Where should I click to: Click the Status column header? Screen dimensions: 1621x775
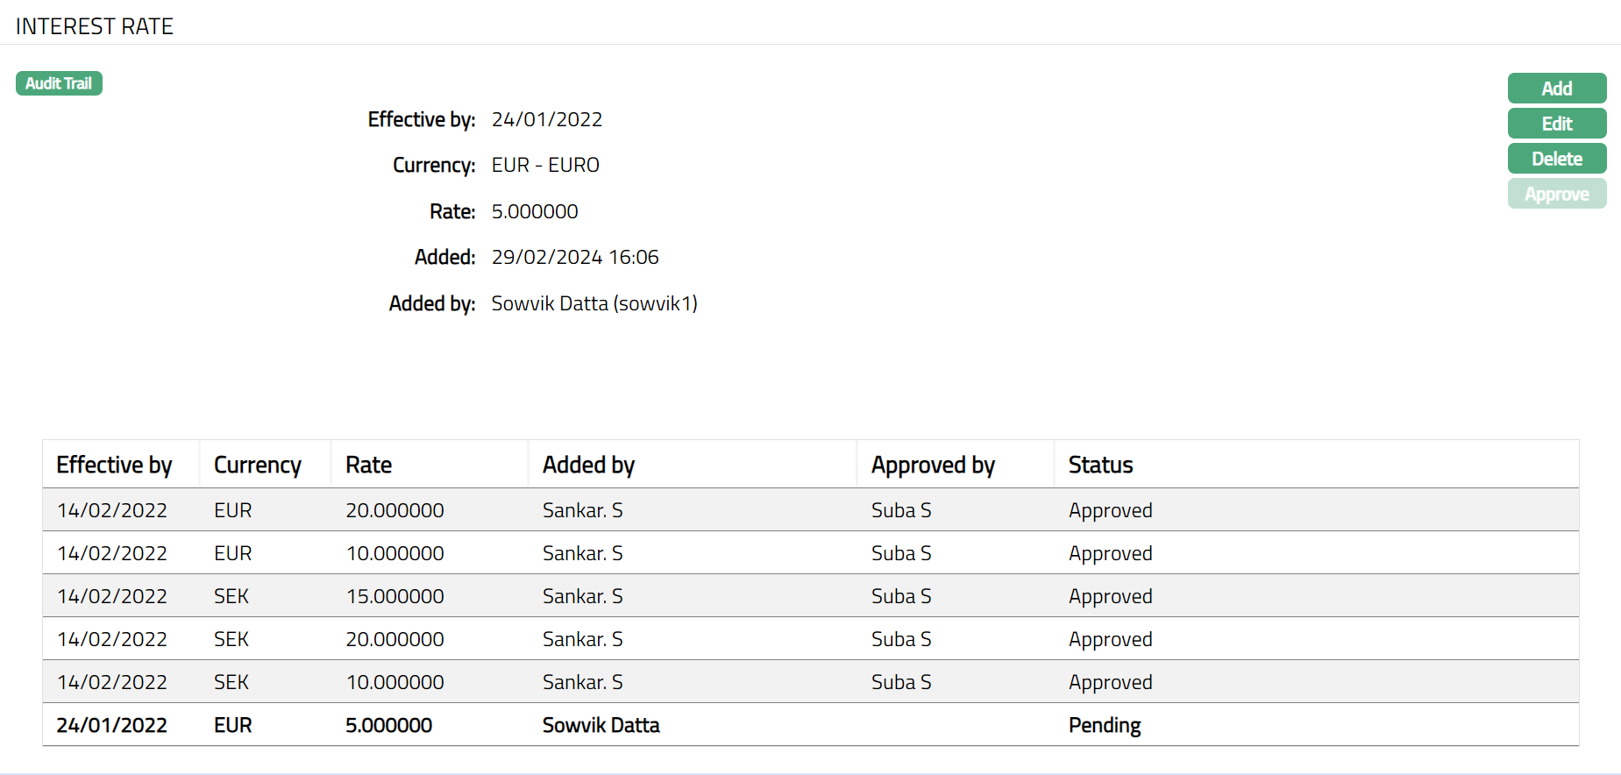click(x=1100, y=465)
